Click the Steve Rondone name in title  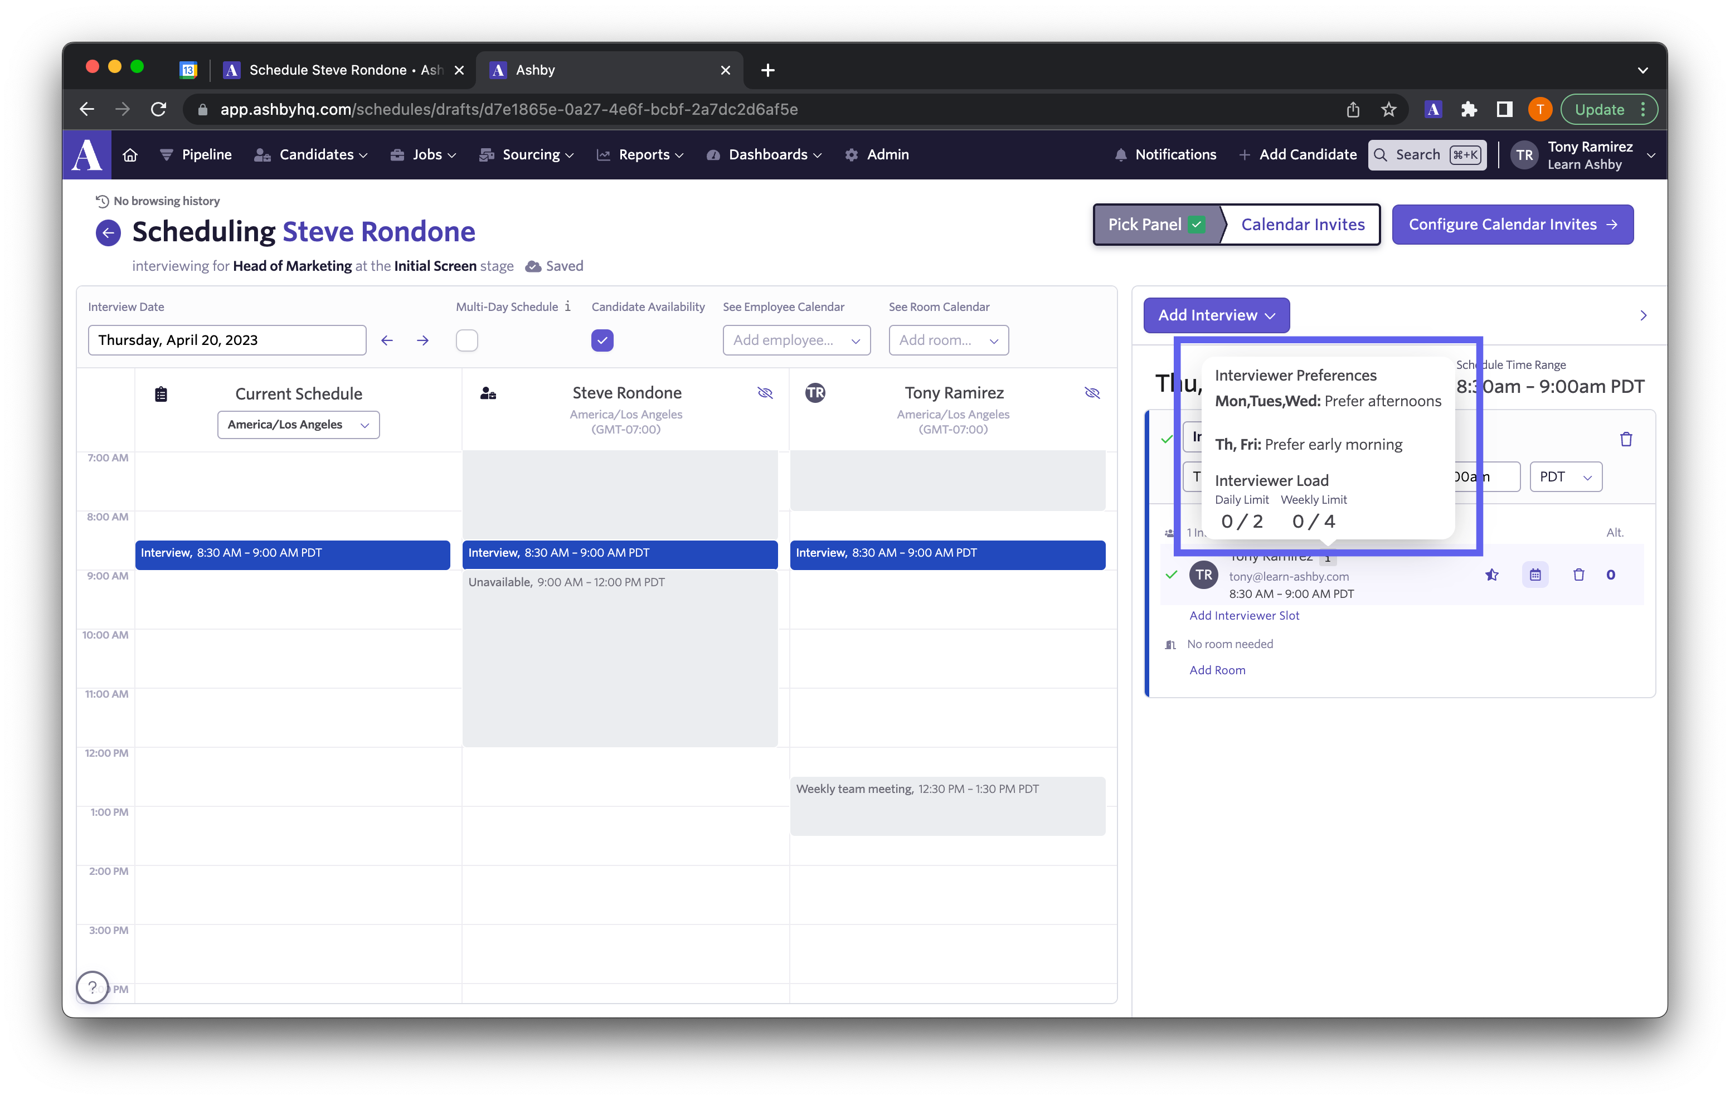pos(378,232)
